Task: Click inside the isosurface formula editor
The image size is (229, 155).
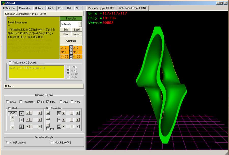Action: (x=33, y=38)
